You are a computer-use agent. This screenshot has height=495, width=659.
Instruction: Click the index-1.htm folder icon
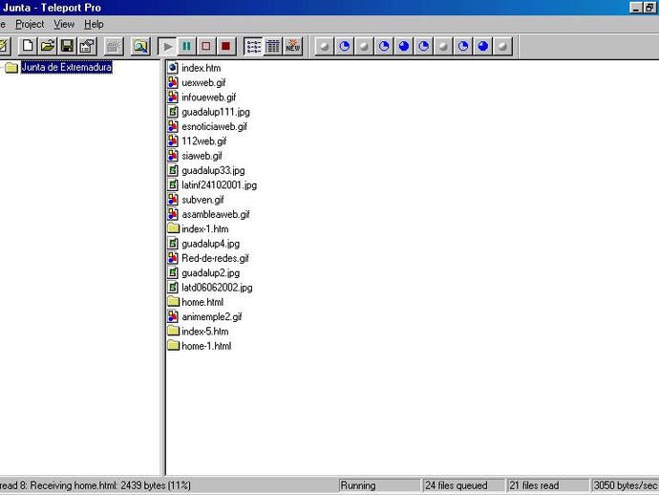point(173,228)
